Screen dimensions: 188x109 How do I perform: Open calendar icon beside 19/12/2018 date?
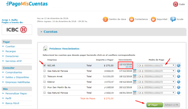pyautogui.click(x=135, y=82)
